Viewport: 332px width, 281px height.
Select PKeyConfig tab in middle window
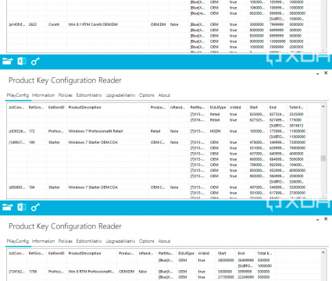point(18,95)
